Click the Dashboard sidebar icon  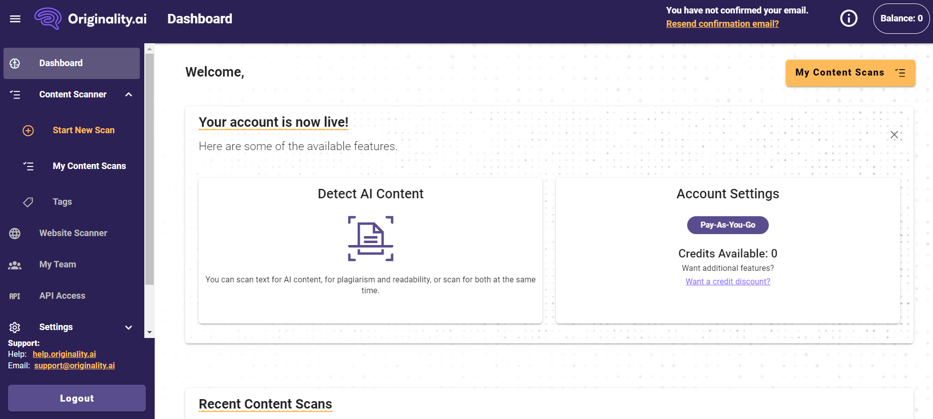(x=15, y=63)
